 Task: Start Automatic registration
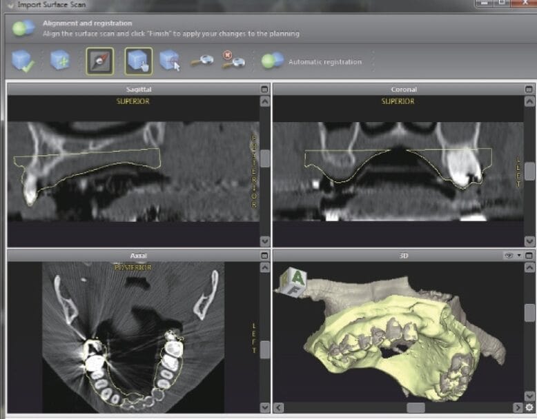pos(324,62)
